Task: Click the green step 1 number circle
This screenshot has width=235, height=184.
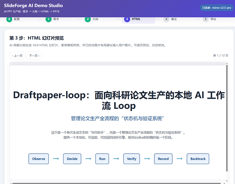Action: pyautogui.click(x=48, y=19)
